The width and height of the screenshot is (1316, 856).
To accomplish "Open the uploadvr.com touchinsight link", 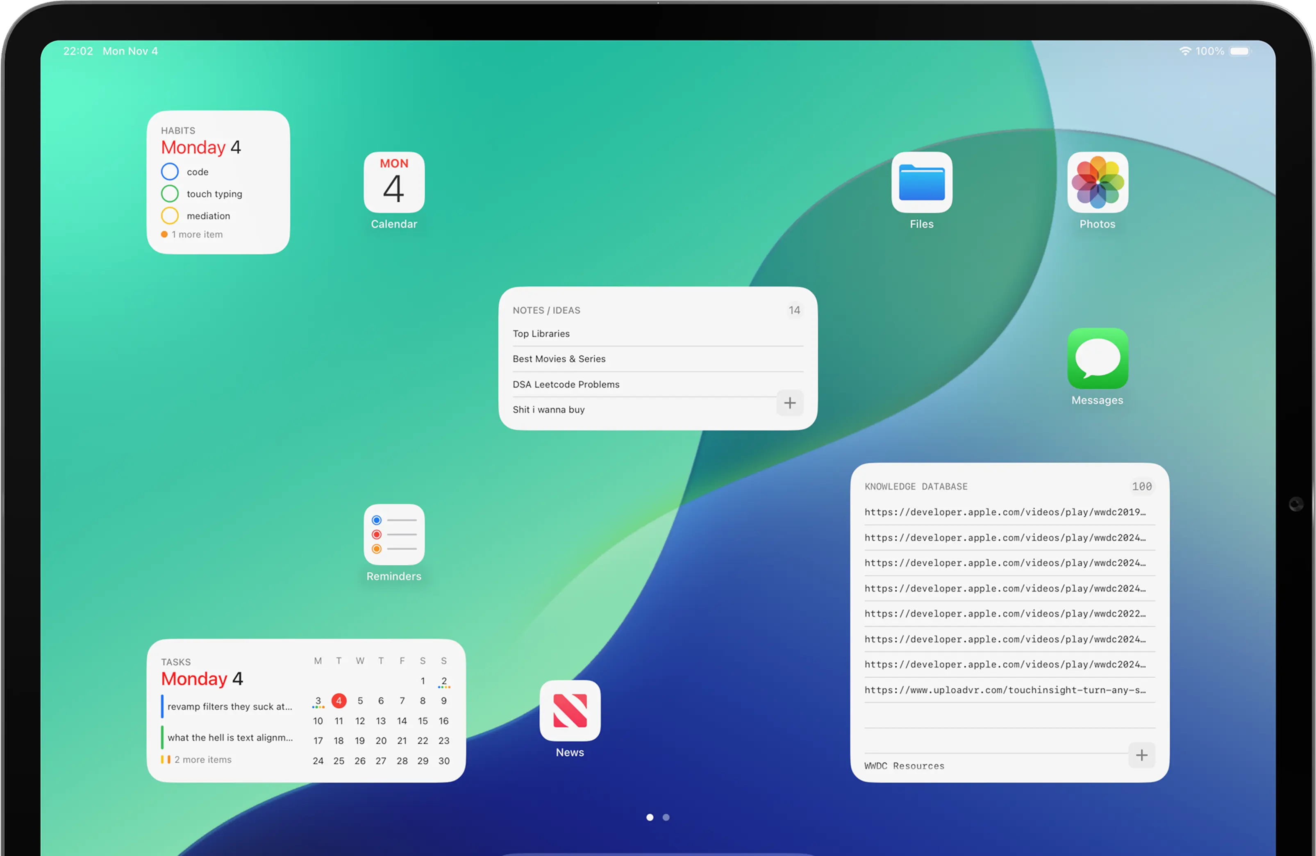I will coord(1005,690).
